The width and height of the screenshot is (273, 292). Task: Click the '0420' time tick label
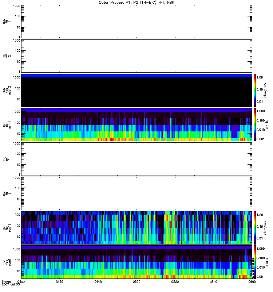point(59,282)
